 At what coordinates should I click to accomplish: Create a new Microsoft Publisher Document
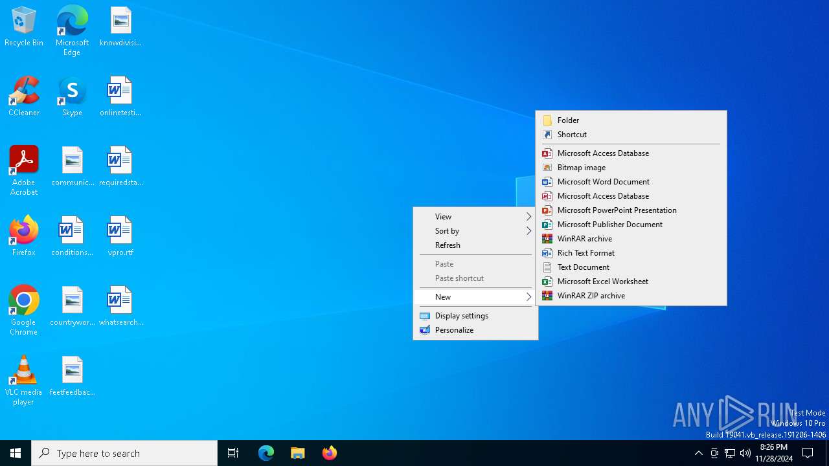pyautogui.click(x=631, y=225)
